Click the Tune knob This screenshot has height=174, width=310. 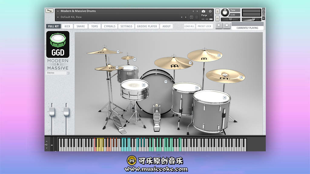225,12
